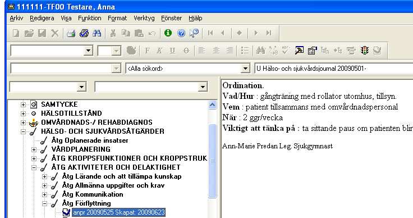413x218 pixels.
Task: Select anpr 20090525 Skapat: 20090623 entry
Action: [119, 212]
